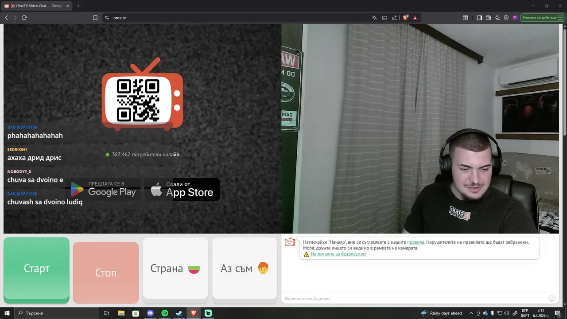Click the Meet Now tray icon

479,313
